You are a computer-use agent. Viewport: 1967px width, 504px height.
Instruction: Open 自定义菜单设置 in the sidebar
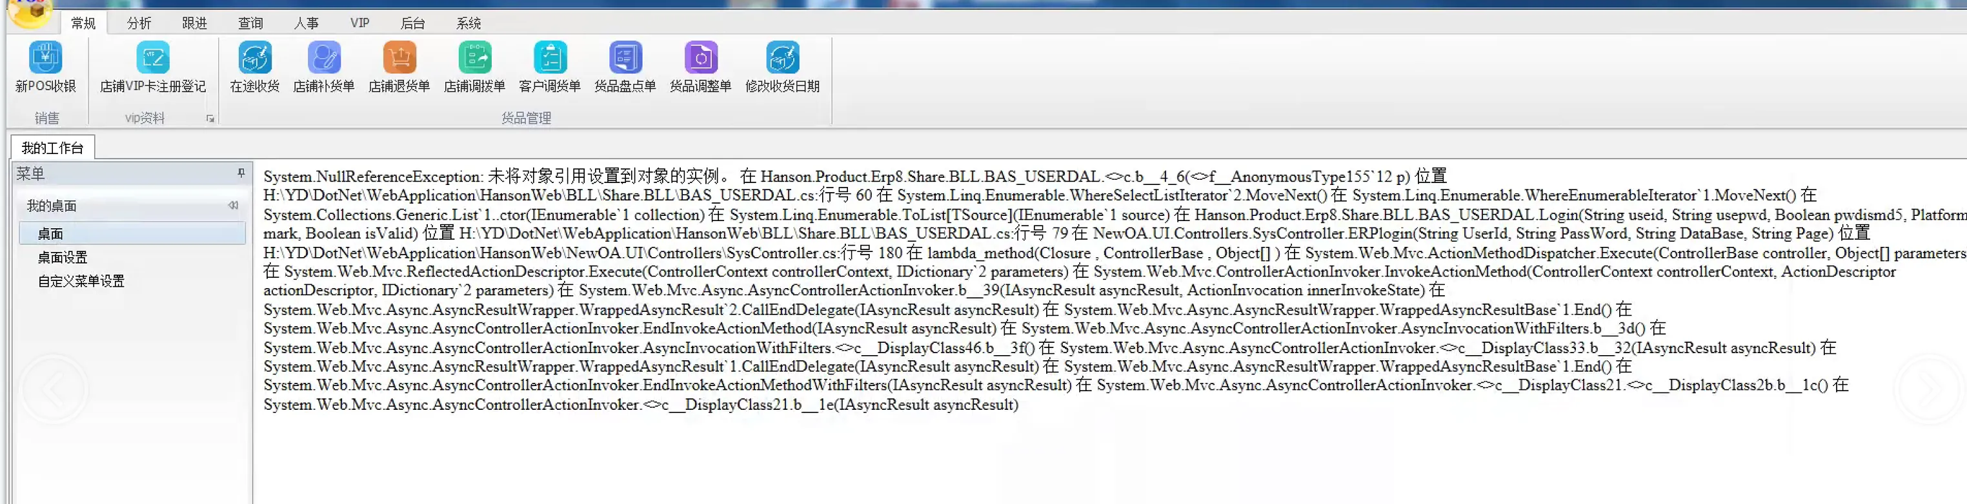pos(81,282)
